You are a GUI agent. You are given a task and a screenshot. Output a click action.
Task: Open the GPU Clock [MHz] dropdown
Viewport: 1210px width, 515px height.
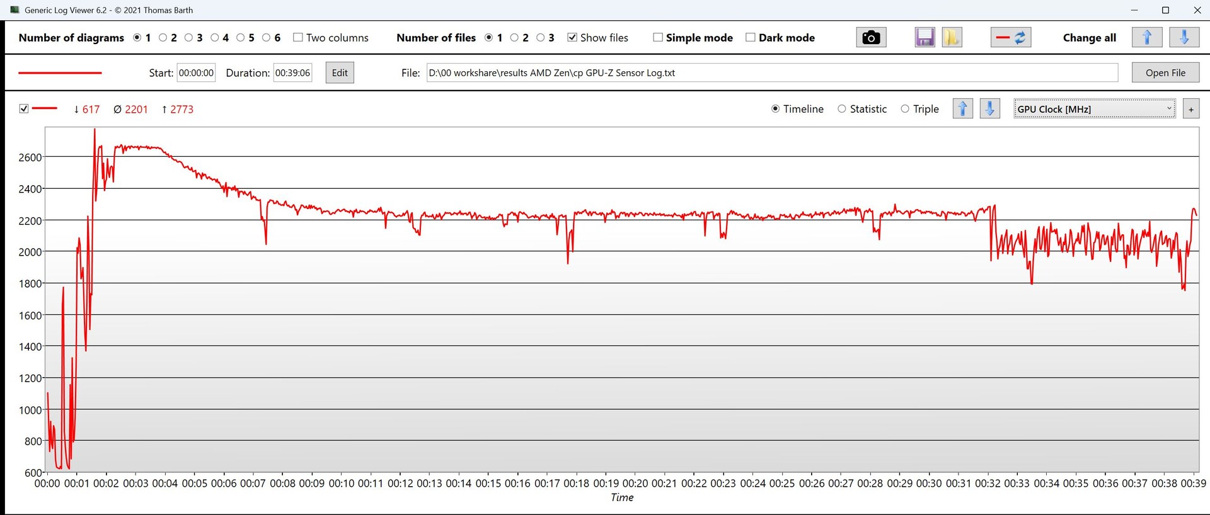click(1094, 109)
